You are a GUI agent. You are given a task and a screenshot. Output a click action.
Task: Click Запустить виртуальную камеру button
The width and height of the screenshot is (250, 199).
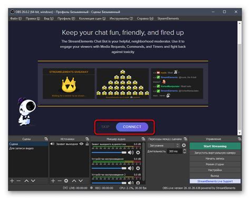tap(215, 153)
